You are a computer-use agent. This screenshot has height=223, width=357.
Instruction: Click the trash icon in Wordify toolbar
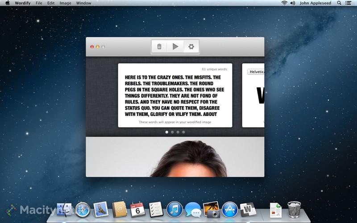[159, 46]
